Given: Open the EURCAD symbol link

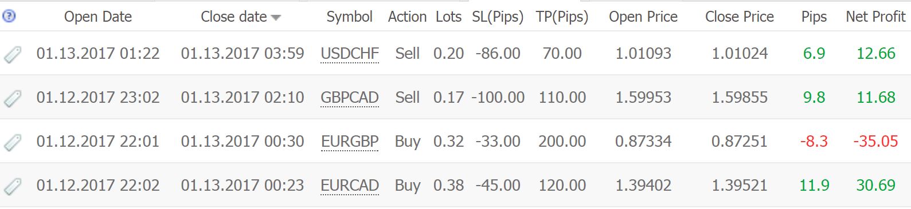Looking at the screenshot, I should point(350,186).
